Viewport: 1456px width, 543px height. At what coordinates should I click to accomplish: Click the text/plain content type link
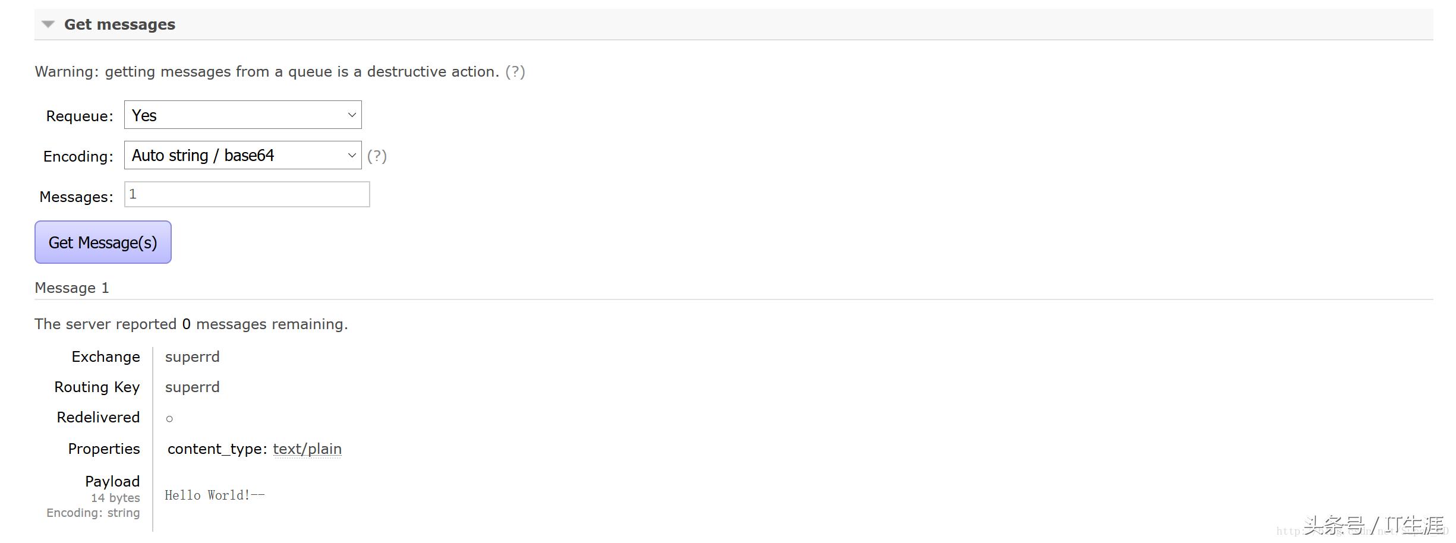[307, 449]
